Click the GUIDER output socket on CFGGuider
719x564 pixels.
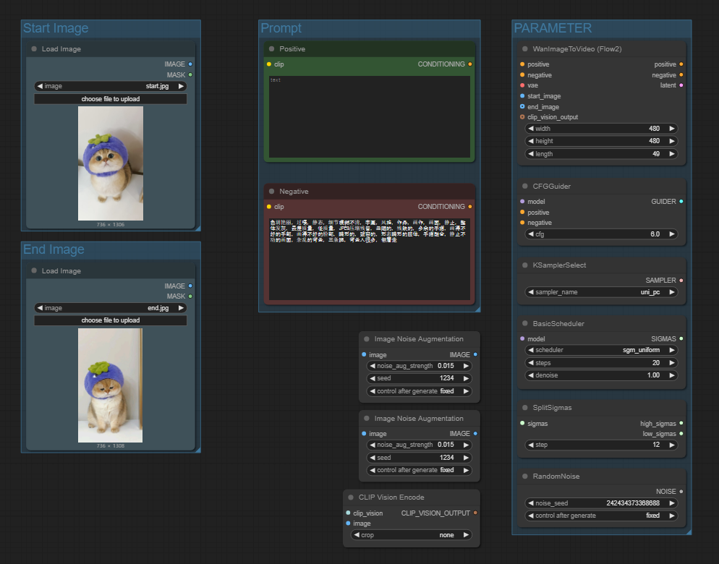(x=681, y=201)
